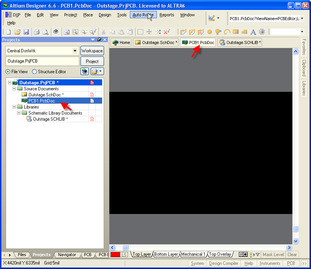Click the Workspace button

(92, 51)
